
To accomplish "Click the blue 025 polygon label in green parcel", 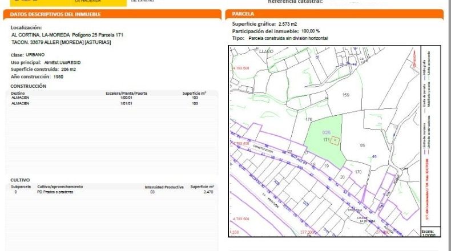I will pyautogui.click(x=326, y=132).
